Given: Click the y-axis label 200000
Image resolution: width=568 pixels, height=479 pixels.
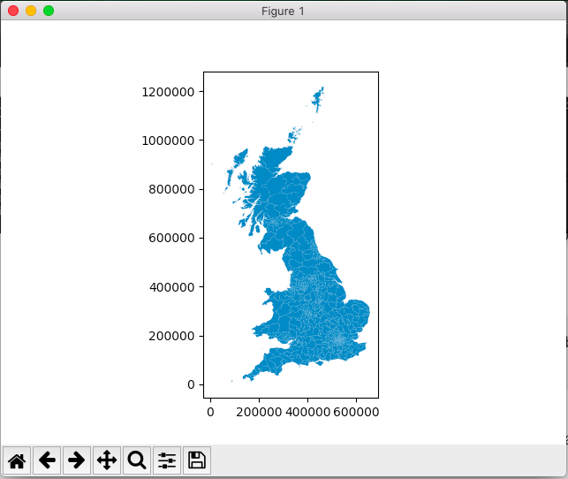Looking at the screenshot, I should tap(171, 336).
